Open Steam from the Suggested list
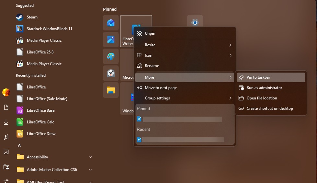The width and height of the screenshot is (317, 183). click(x=32, y=17)
